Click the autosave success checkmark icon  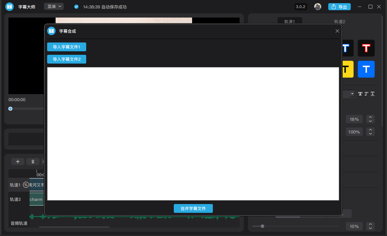tap(76, 7)
